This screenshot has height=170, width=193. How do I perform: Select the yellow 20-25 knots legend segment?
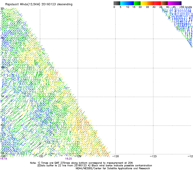pyautogui.click(x=144, y=3)
